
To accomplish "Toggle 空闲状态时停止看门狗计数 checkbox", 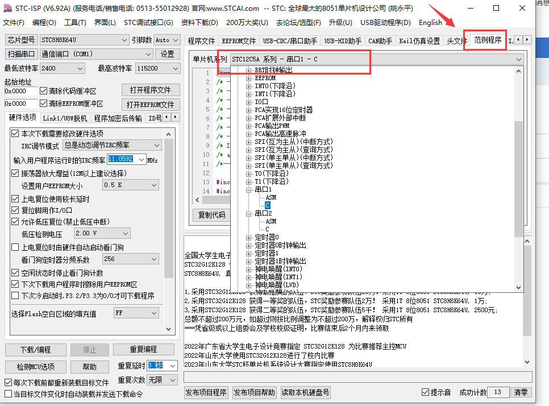I will tap(15, 273).
